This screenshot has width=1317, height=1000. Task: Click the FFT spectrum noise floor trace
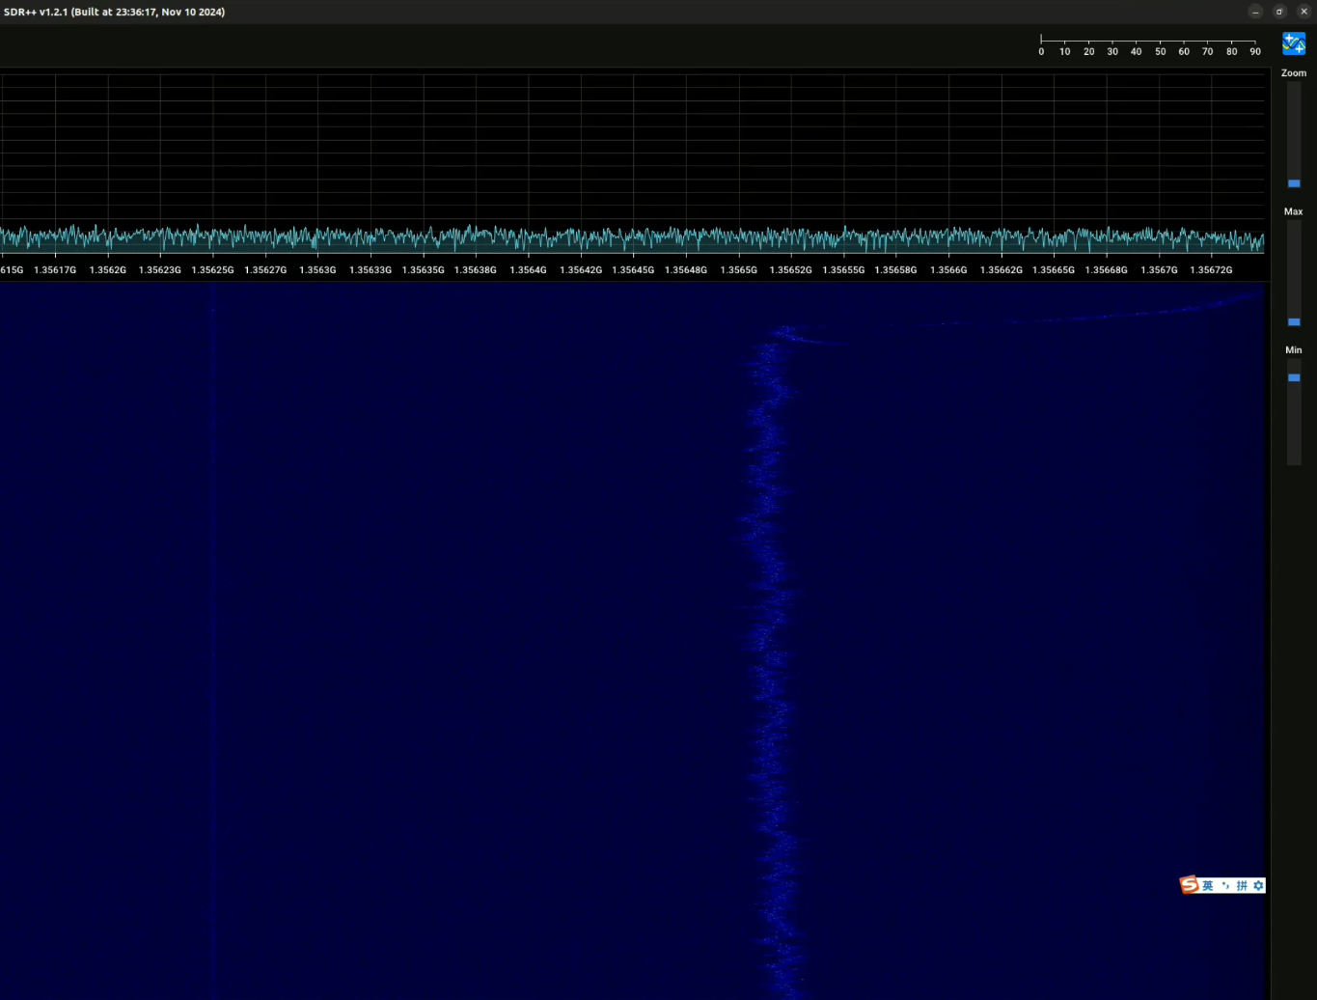point(632,237)
